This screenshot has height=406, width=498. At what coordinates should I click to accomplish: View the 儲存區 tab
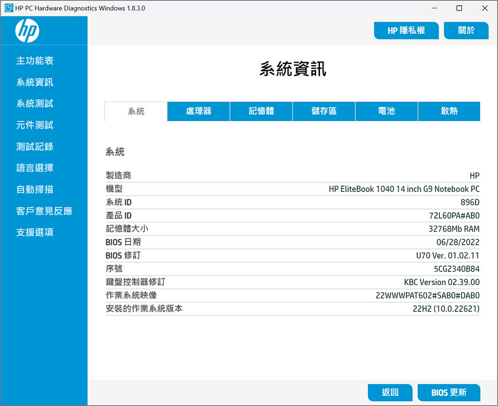(x=324, y=111)
